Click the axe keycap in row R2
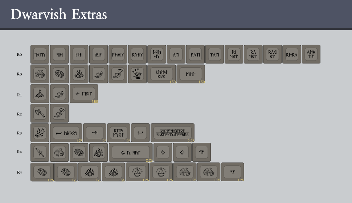The width and height of the screenshot is (352, 203). click(40, 113)
